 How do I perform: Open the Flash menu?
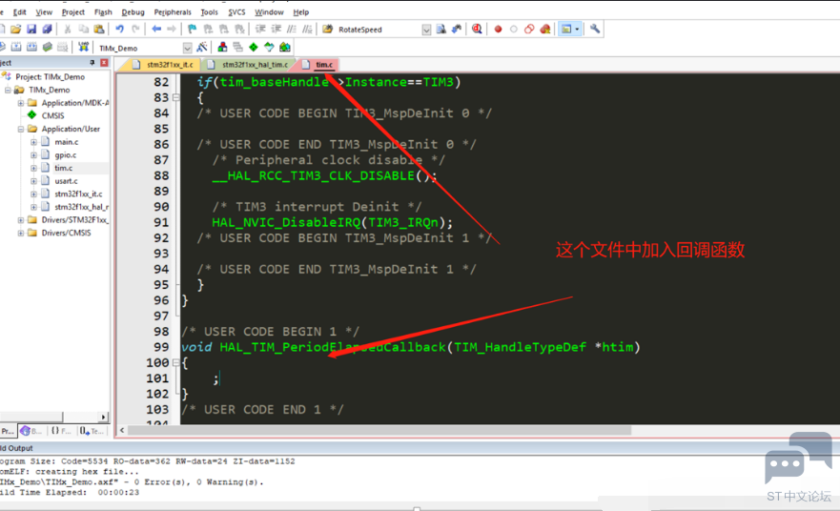tap(103, 11)
